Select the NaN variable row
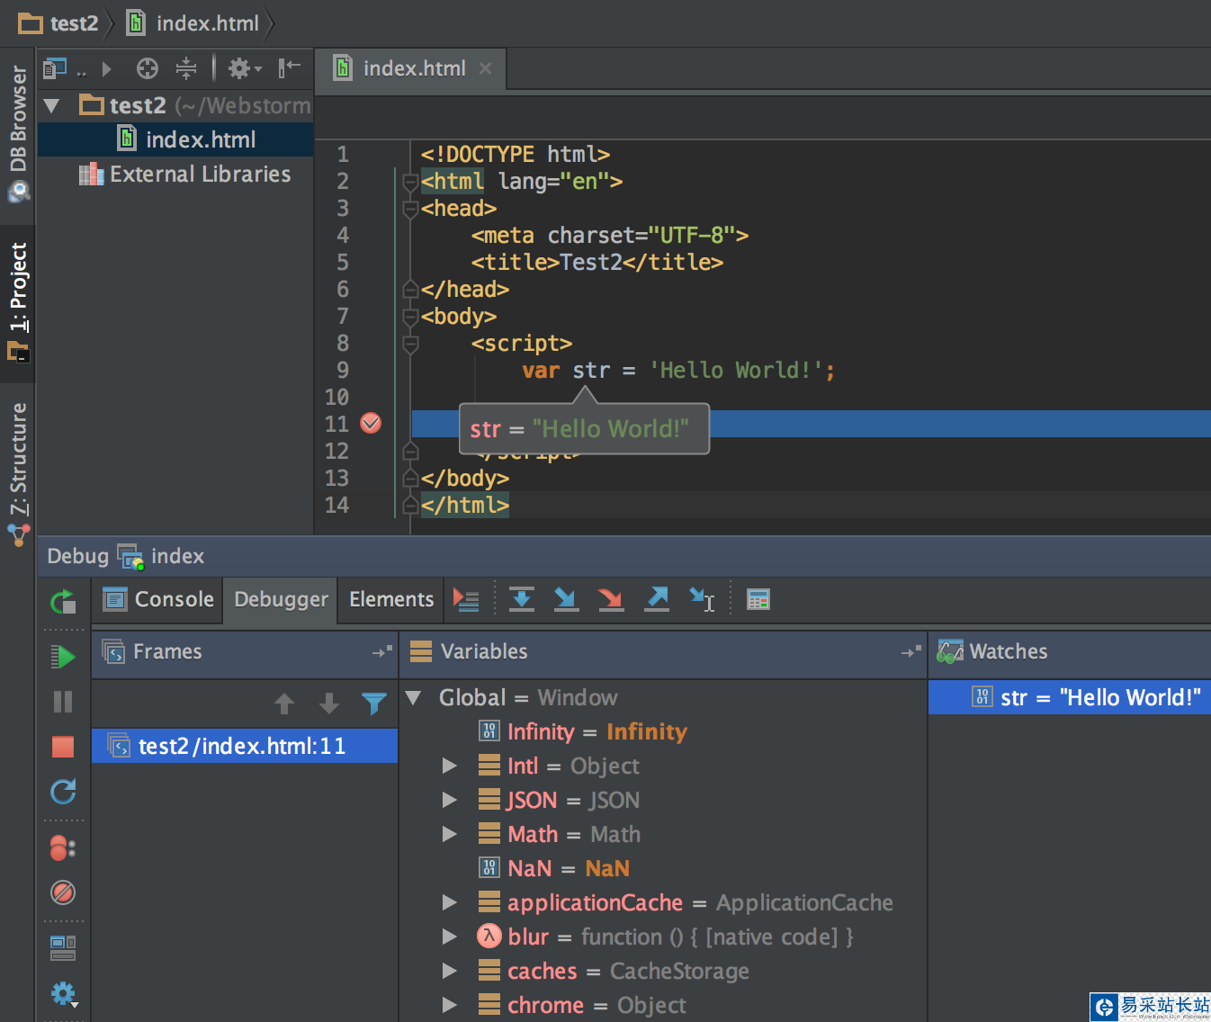This screenshot has width=1211, height=1022. (663, 868)
